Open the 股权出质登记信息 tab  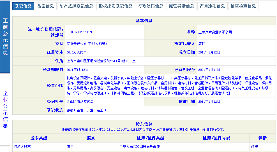116,6
